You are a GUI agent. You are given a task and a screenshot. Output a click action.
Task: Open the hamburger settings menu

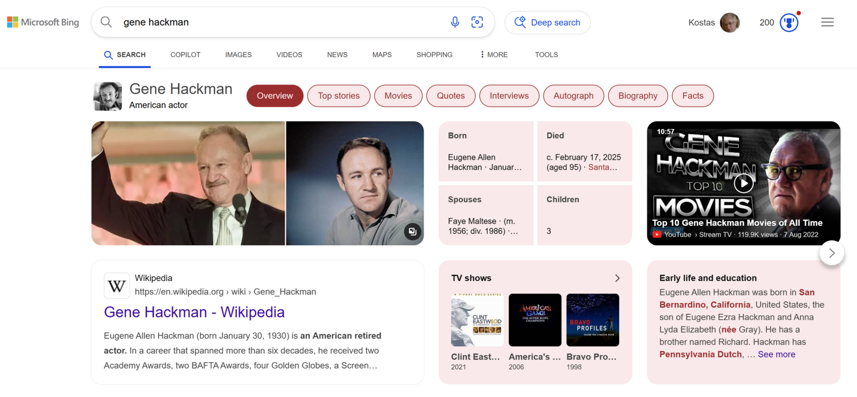pyautogui.click(x=827, y=22)
